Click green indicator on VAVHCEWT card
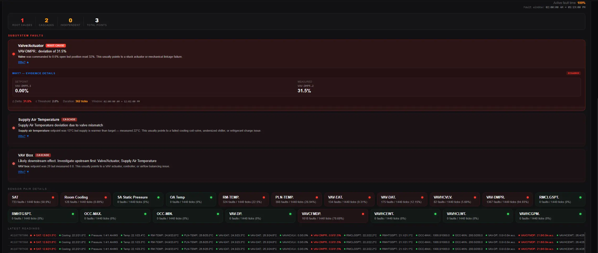Screen dimensions: 598x253 tap(435, 214)
